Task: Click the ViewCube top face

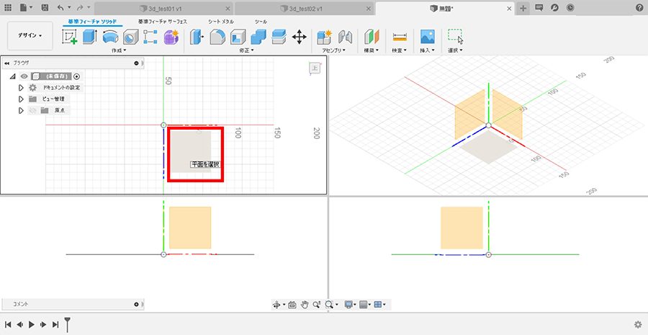Action: 315,68
